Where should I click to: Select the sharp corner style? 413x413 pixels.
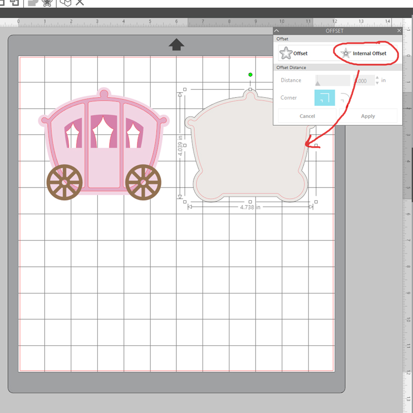(325, 98)
